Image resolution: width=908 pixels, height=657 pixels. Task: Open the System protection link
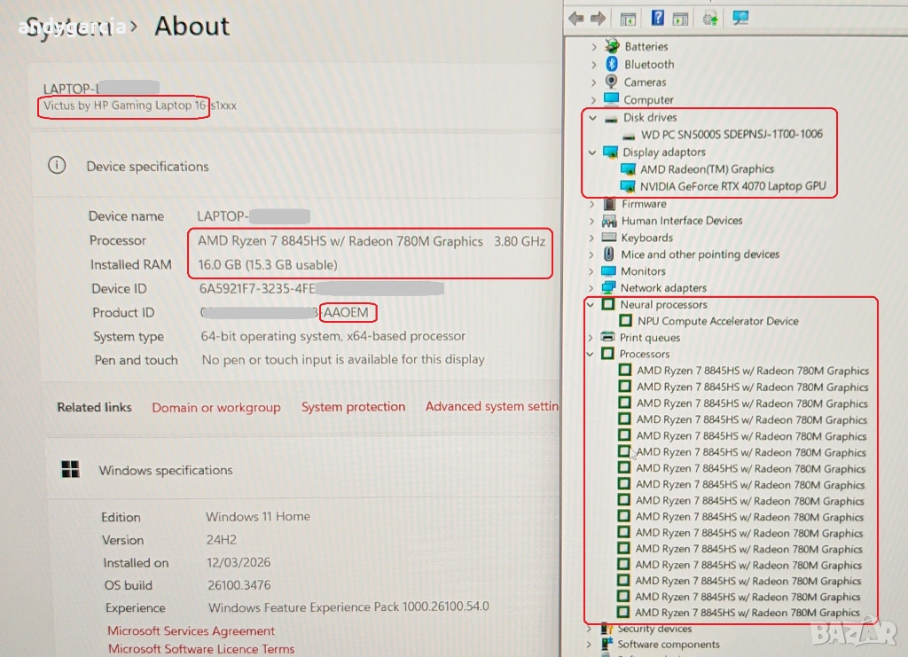point(353,407)
